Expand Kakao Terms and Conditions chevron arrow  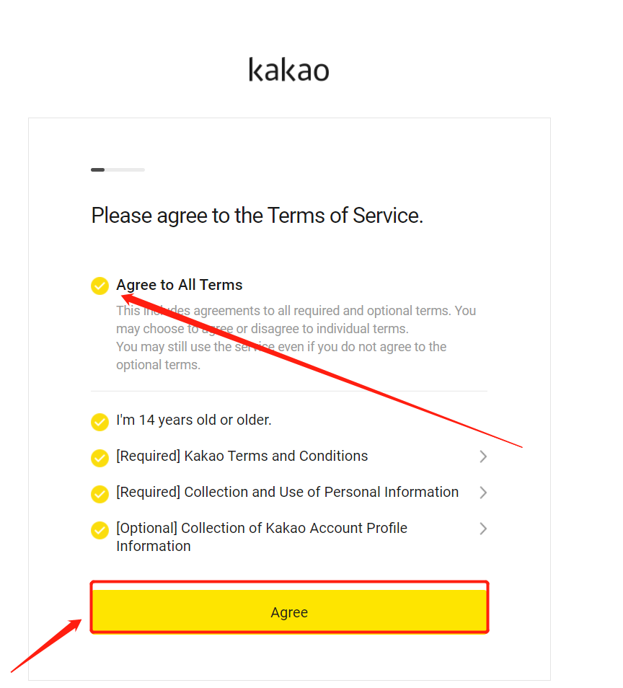(x=483, y=457)
